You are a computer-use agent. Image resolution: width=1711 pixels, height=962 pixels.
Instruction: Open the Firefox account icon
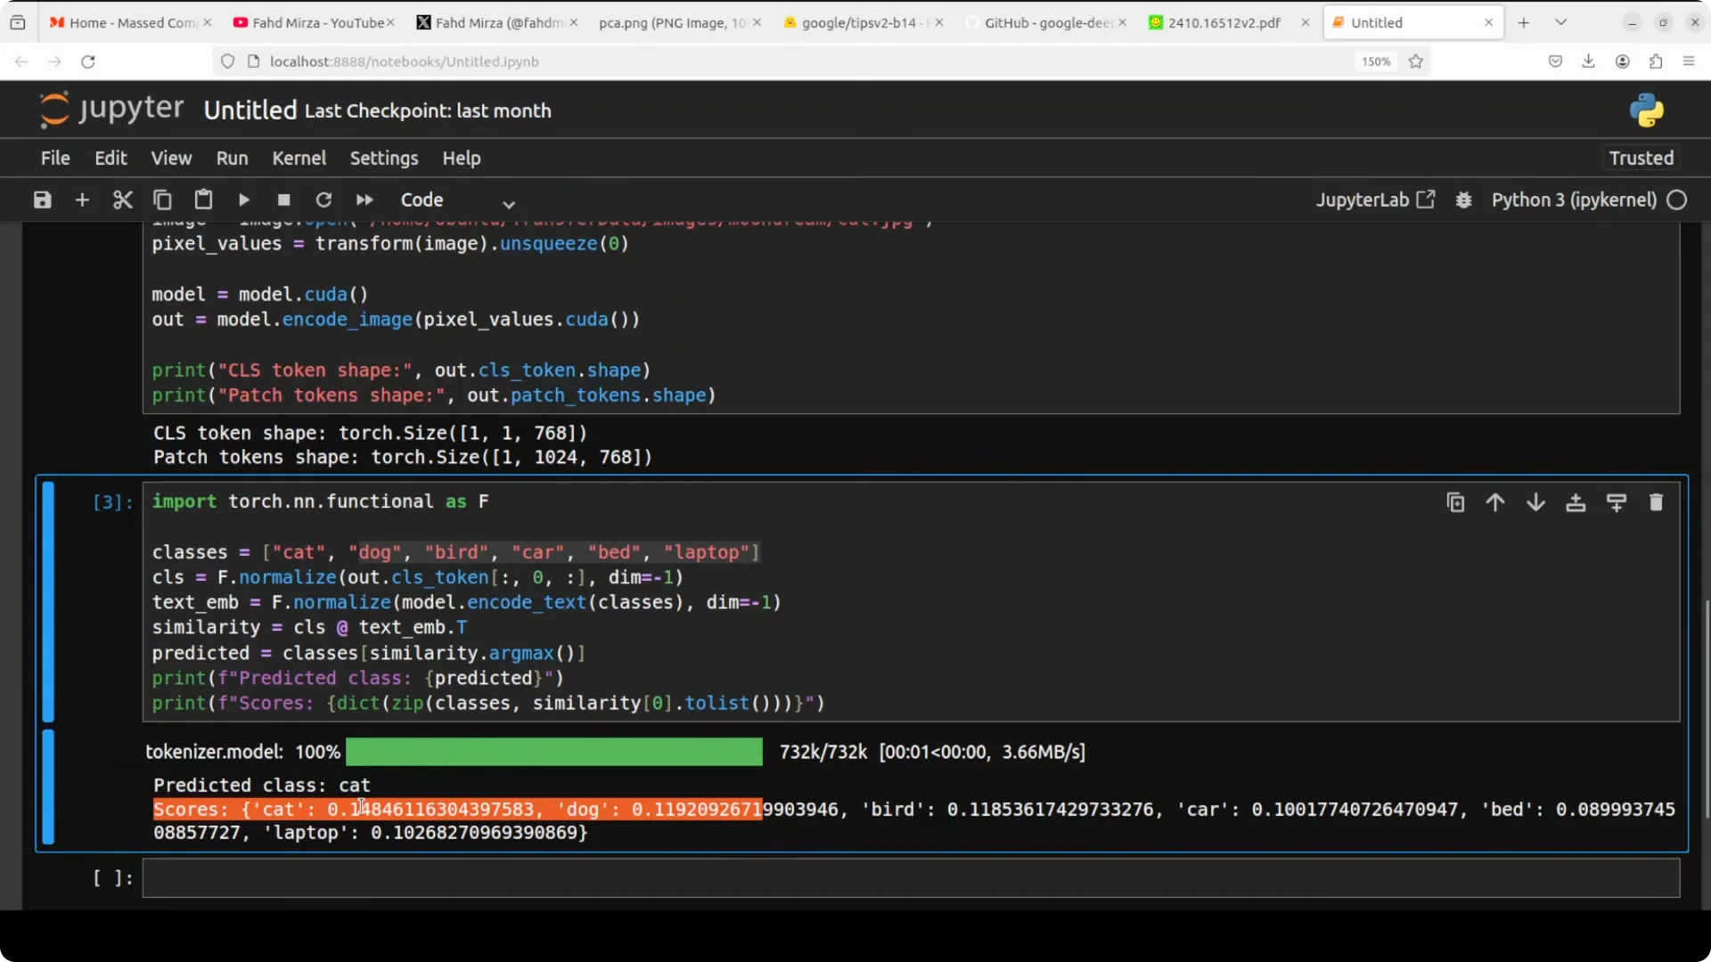coord(1622,61)
